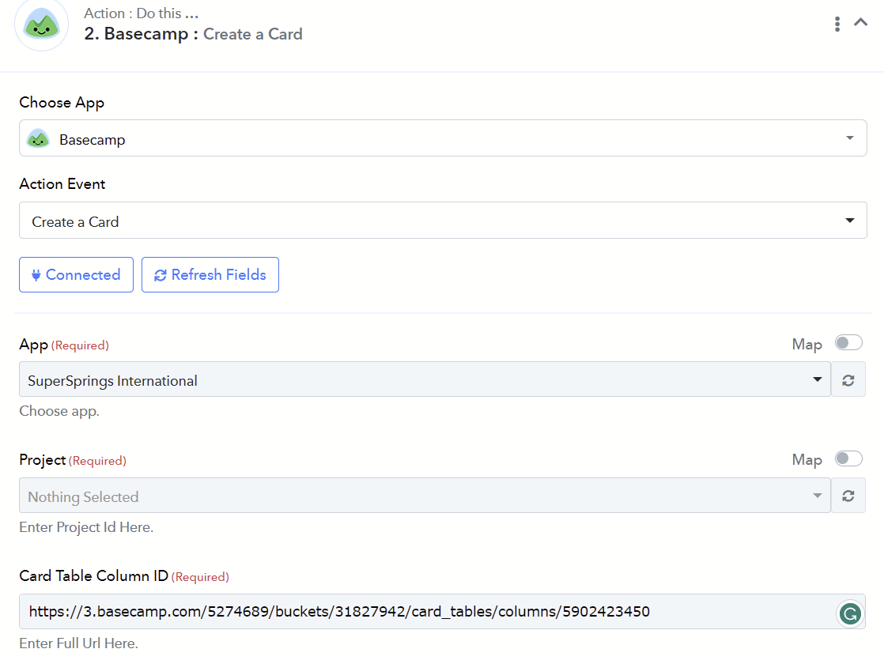Open the App dropdown showing SuperSprings International
The image size is (884, 664).
[425, 379]
